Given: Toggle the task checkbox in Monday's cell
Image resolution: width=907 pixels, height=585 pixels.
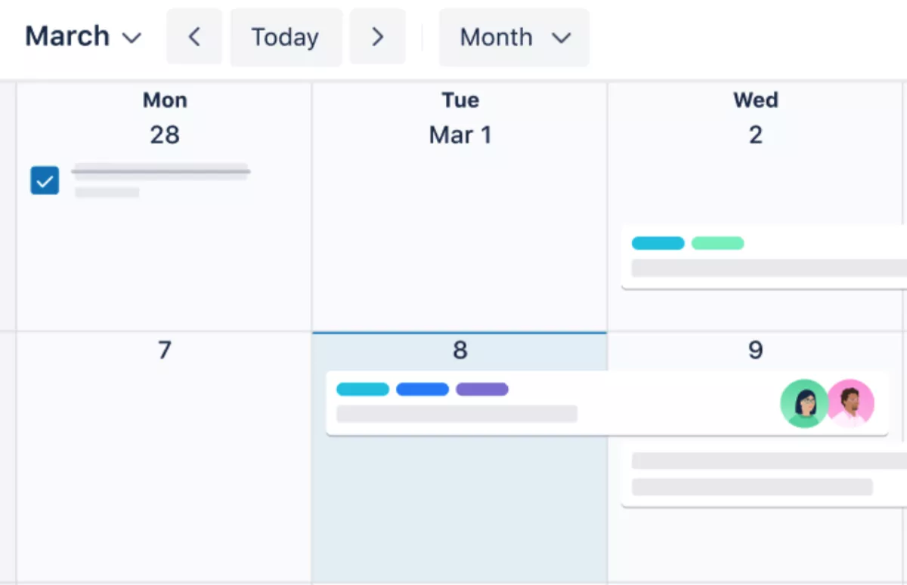Looking at the screenshot, I should click(x=45, y=180).
